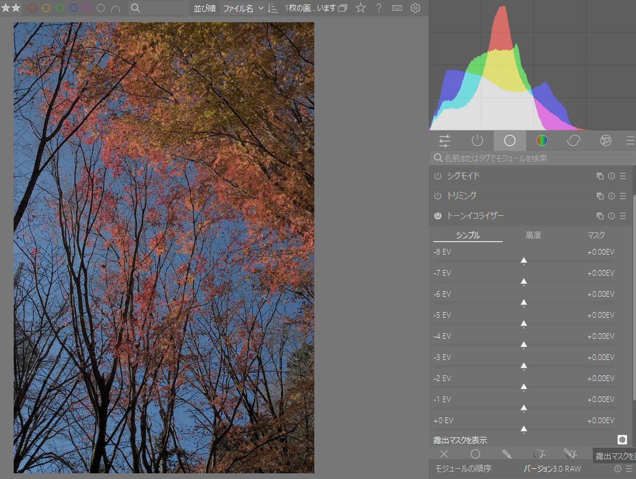Open the module groups presets menu icon
This screenshot has width=636, height=479.
point(630,141)
